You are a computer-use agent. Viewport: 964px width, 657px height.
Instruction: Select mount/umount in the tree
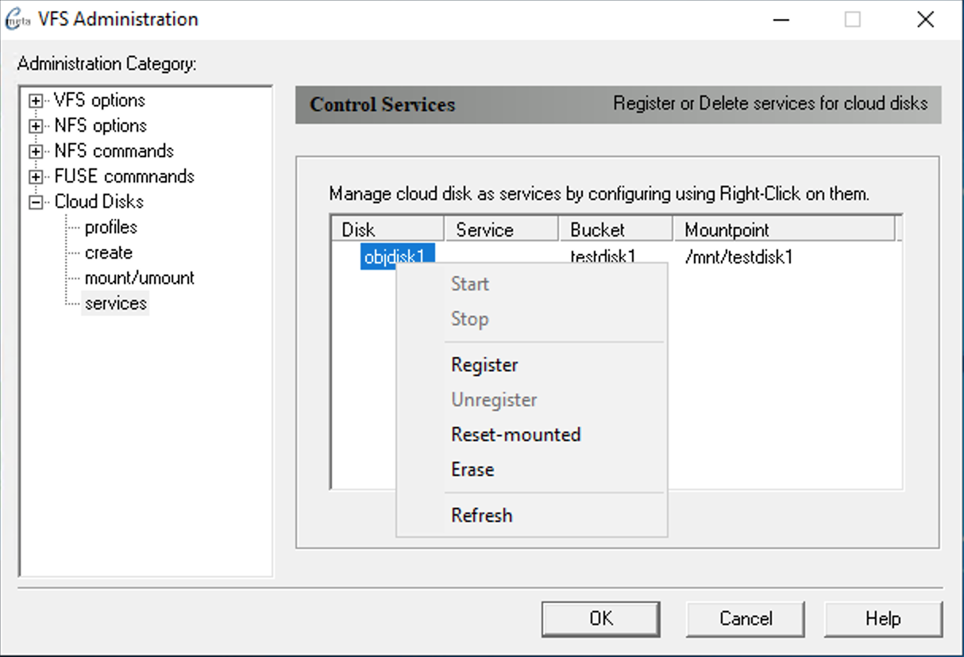(x=139, y=279)
